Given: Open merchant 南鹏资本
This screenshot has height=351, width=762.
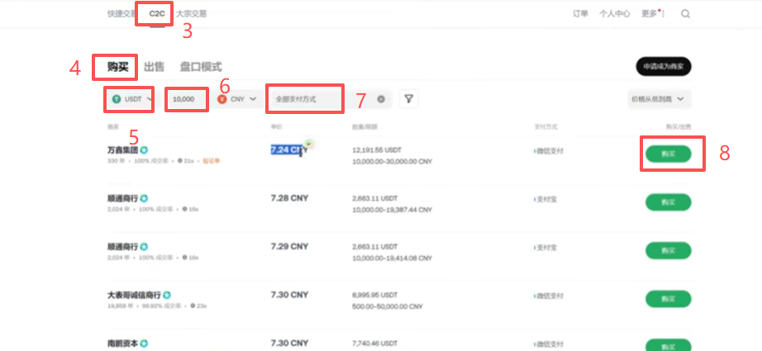Looking at the screenshot, I should pos(122,344).
